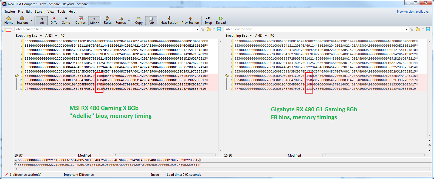Click yellow copy-right arrow at left line 9
This screenshot has height=179, width=434.
click(x=17, y=76)
